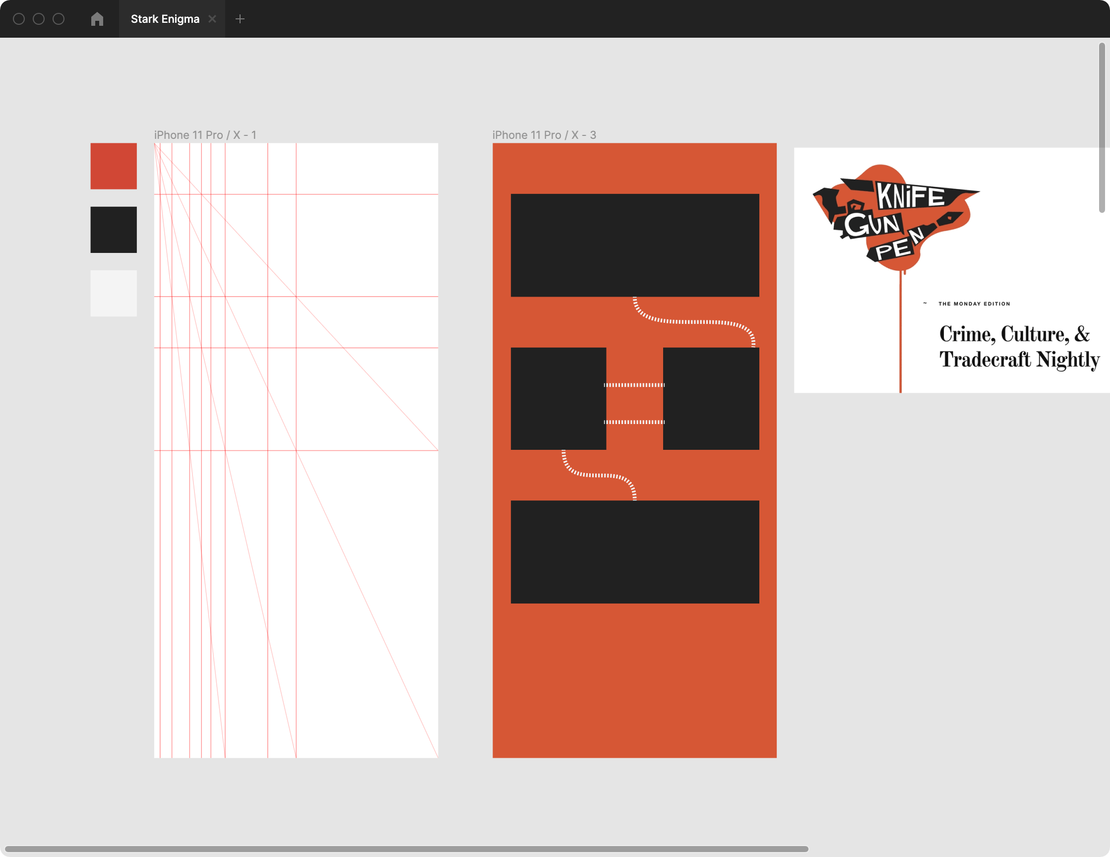Viewport: 1110px width, 857px height.
Task: Open a new document with the plus icon
Action: pos(240,19)
